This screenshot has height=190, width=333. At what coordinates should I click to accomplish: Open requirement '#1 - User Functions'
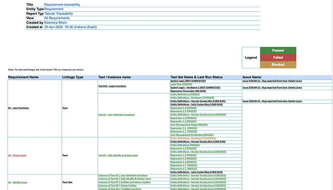[18, 108]
